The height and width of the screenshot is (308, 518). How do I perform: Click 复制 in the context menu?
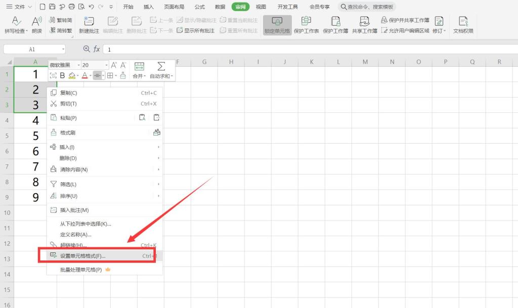pos(68,93)
